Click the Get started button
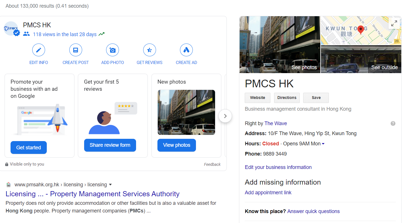This screenshot has width=411, height=223. 29,147
